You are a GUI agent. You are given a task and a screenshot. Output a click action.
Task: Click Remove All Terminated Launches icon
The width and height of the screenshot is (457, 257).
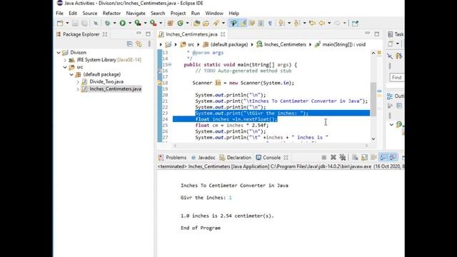[343, 157]
